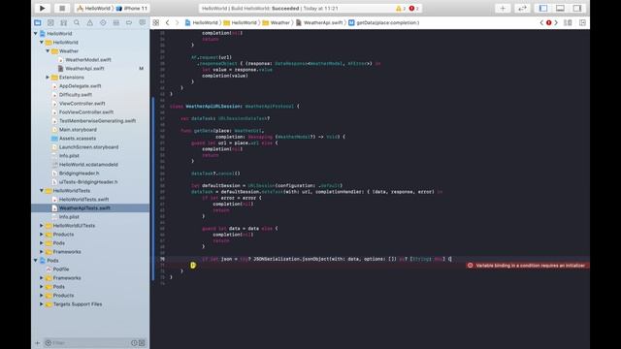The image size is (621, 349).
Task: Show the Test navigator tab
Action: (103, 22)
